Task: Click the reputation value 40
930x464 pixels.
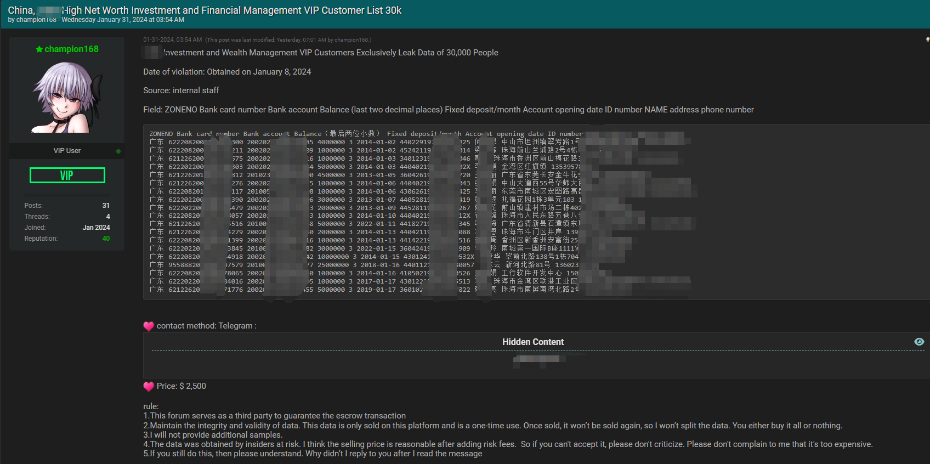Action: tap(106, 239)
